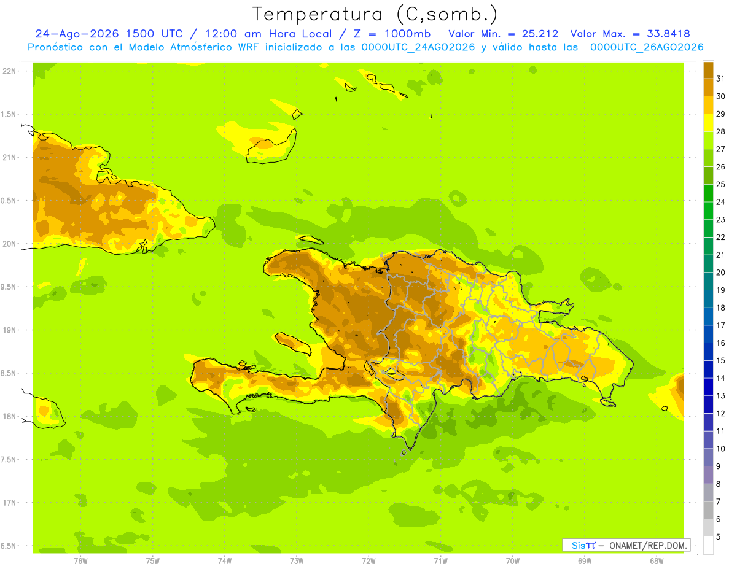The image size is (737, 569).
Task: Pick the dark orange swatch above 31
Action: pyautogui.click(x=708, y=70)
